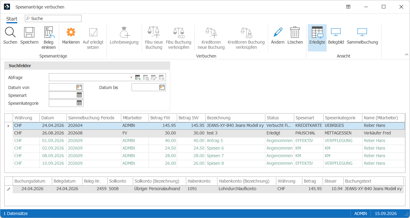This screenshot has width=410, height=218.
Task: Click into the Suche search box
Action: pyautogui.click(x=53, y=18)
